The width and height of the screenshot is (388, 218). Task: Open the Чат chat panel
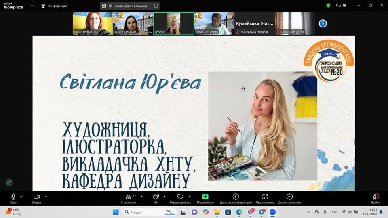(156, 197)
